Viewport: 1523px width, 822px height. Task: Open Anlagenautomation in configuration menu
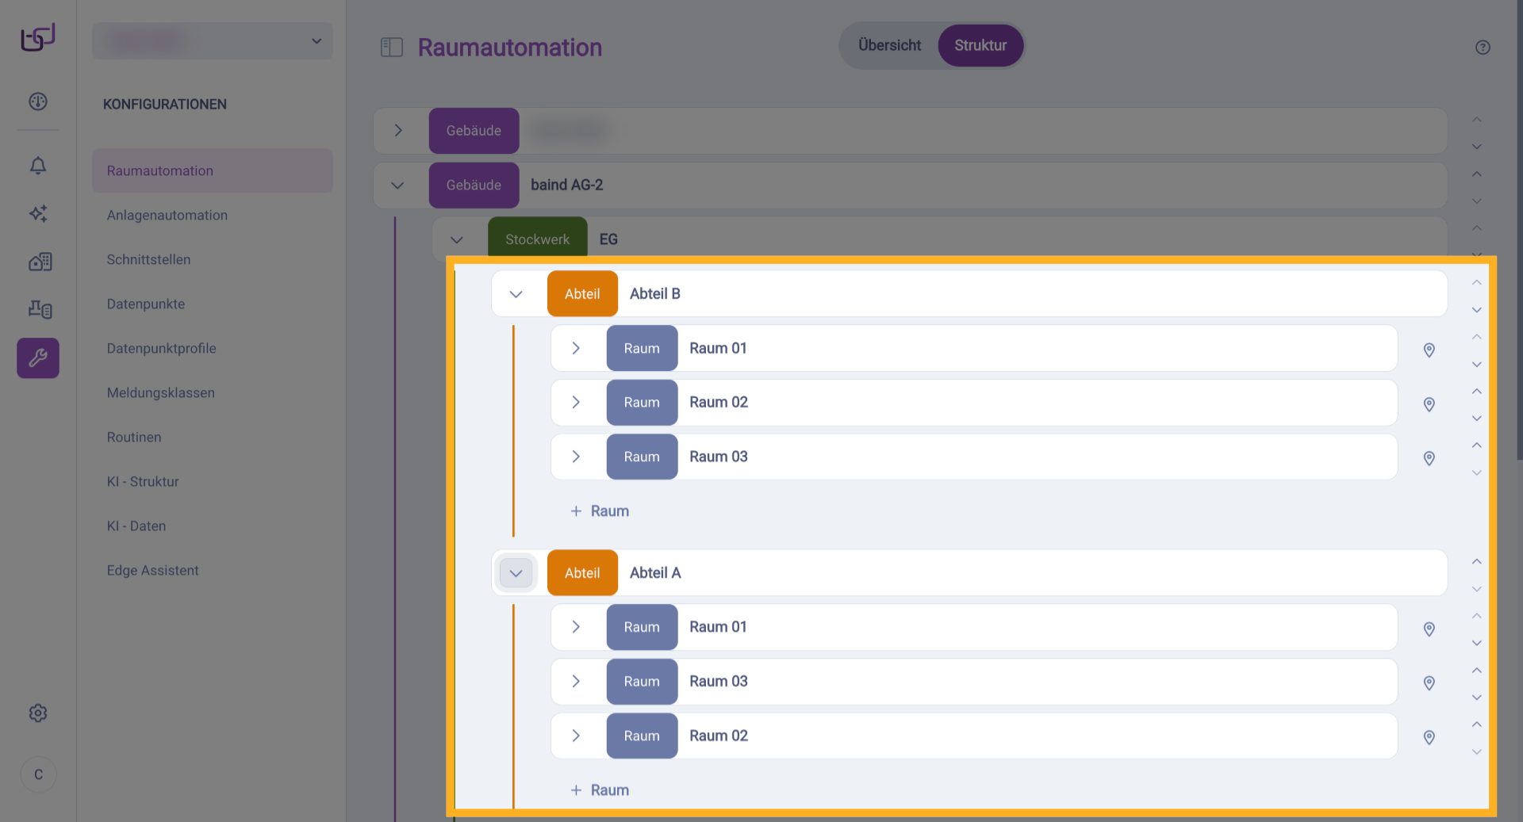coord(167,216)
